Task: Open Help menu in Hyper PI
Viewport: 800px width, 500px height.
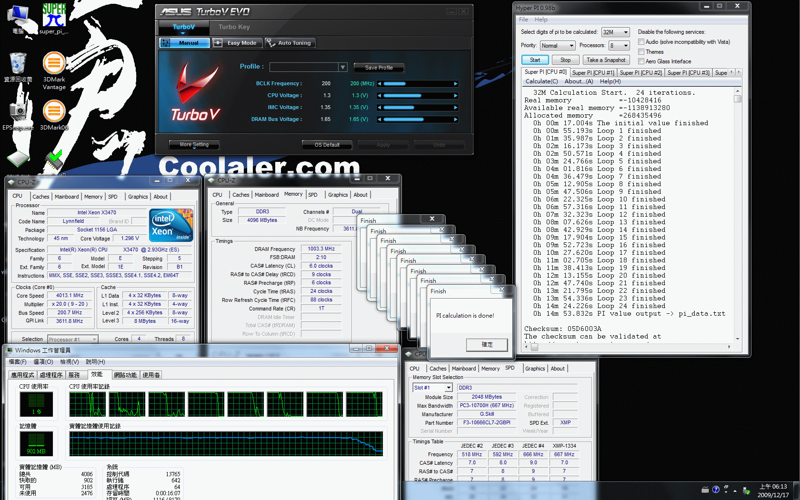Action: pos(541,20)
